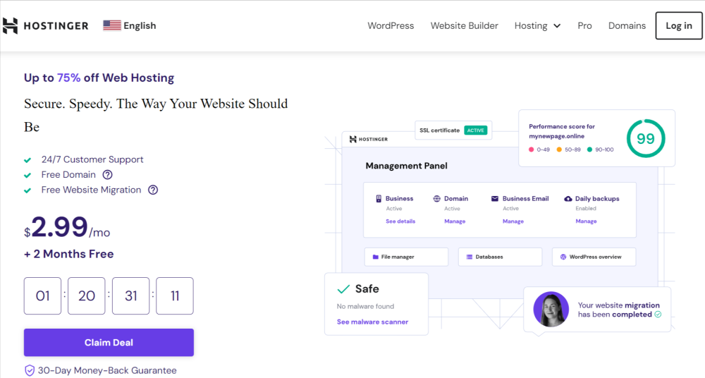Click the Claim Deal button

[x=109, y=343]
